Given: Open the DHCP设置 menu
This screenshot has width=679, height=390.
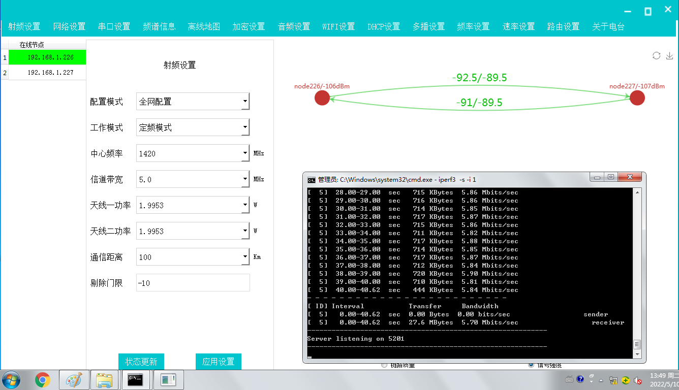Looking at the screenshot, I should pos(384,27).
